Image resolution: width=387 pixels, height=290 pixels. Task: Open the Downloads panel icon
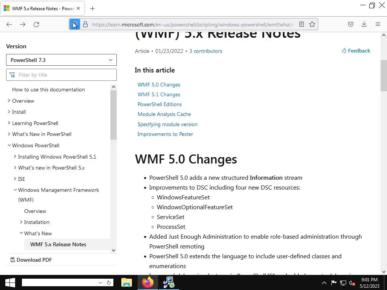[x=364, y=24]
